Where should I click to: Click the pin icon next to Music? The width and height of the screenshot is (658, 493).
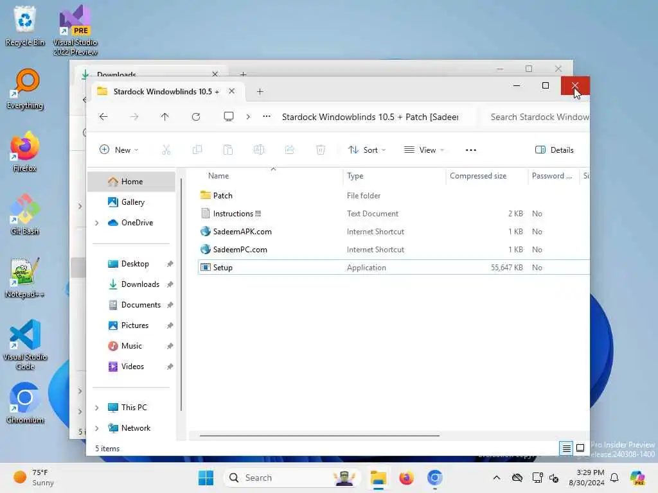[170, 346]
